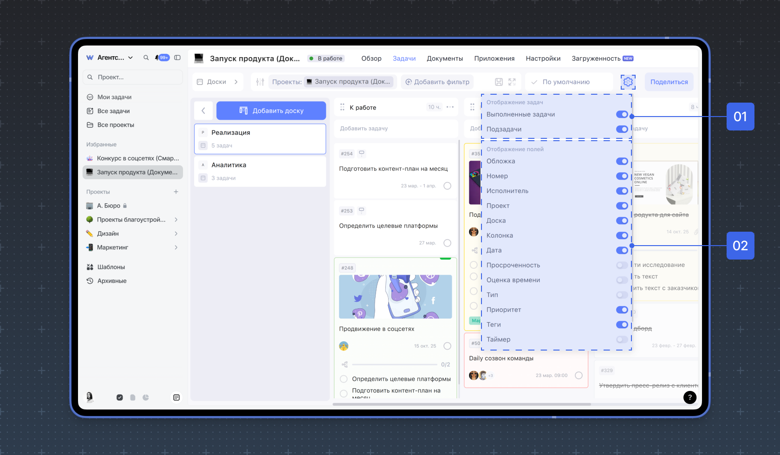The width and height of the screenshot is (780, 455).
Task: Expand the Дизайн project chevron
Action: click(176, 234)
